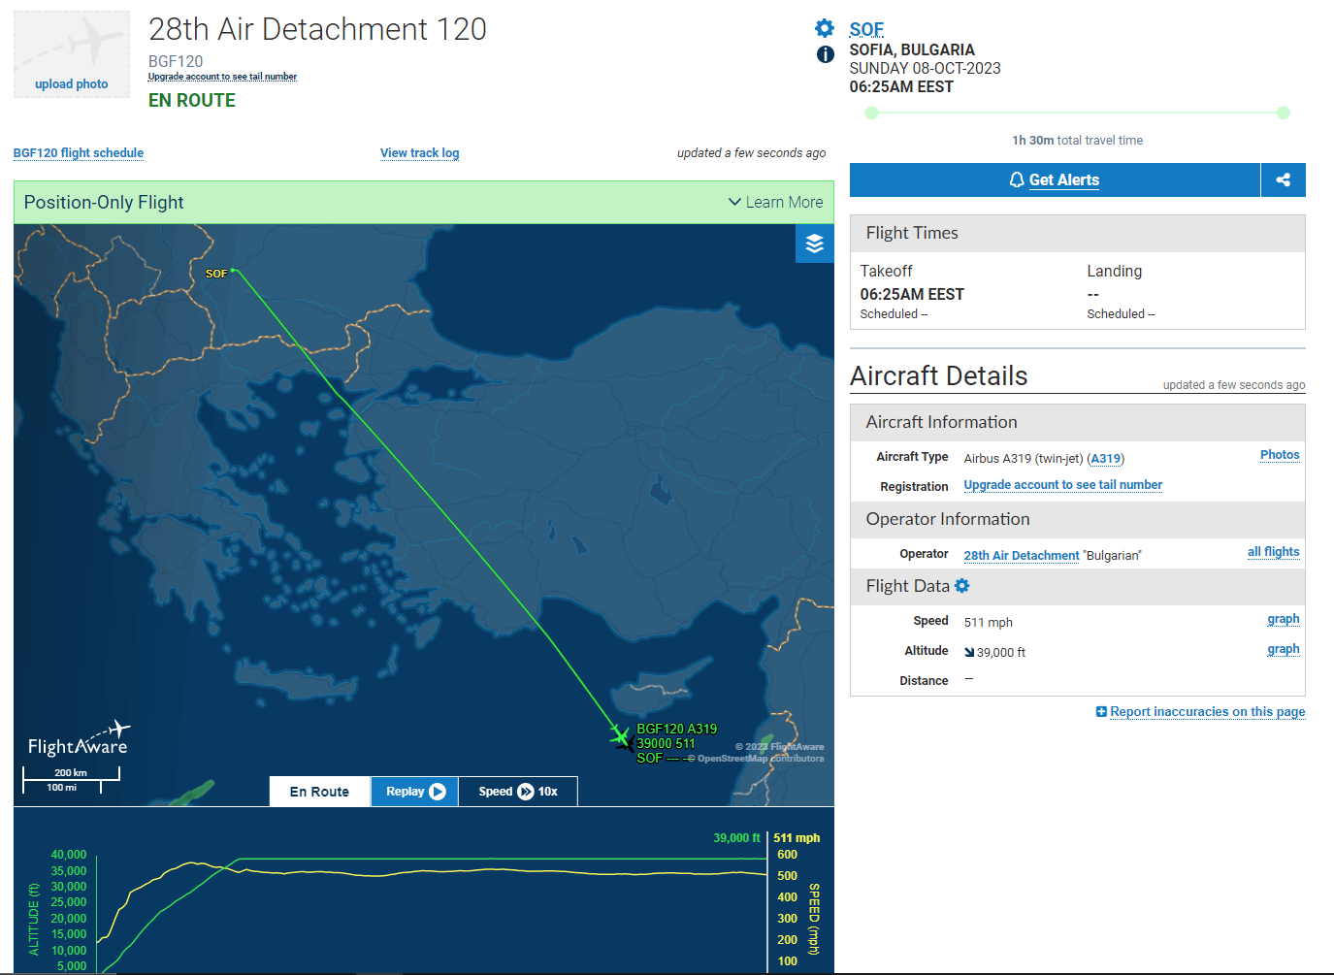Open the Altitude graph link
The height and width of the screenshot is (975, 1334).
pos(1283,649)
